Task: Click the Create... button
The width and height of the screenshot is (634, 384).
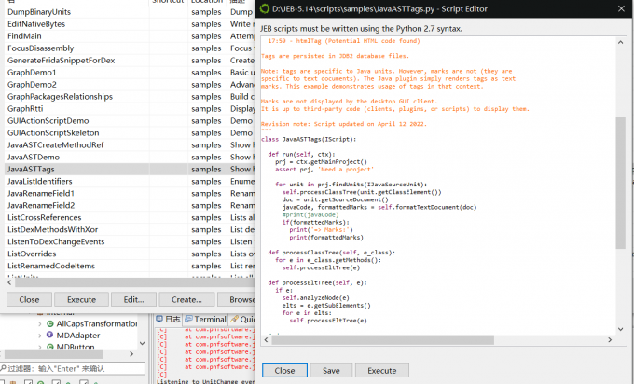Action: [x=186, y=299]
